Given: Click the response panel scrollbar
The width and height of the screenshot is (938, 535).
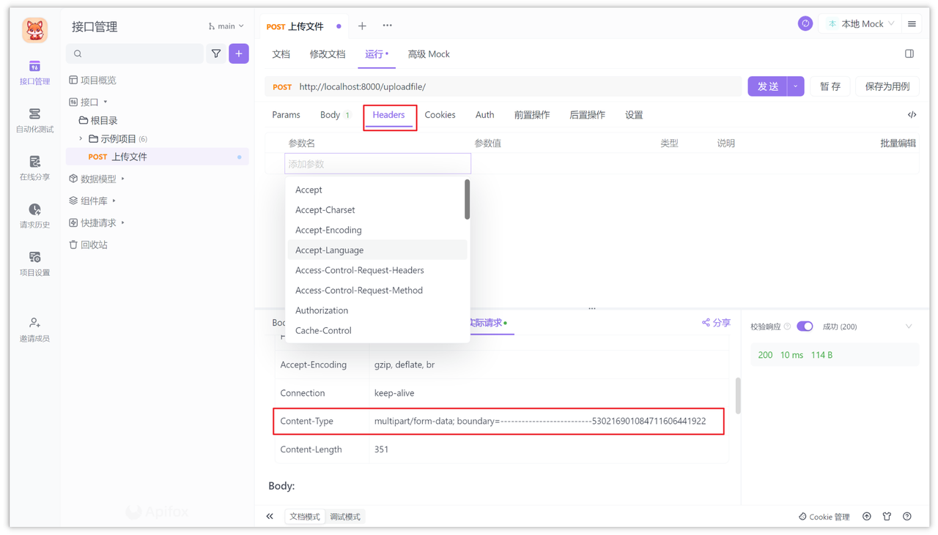Looking at the screenshot, I should (737, 396).
